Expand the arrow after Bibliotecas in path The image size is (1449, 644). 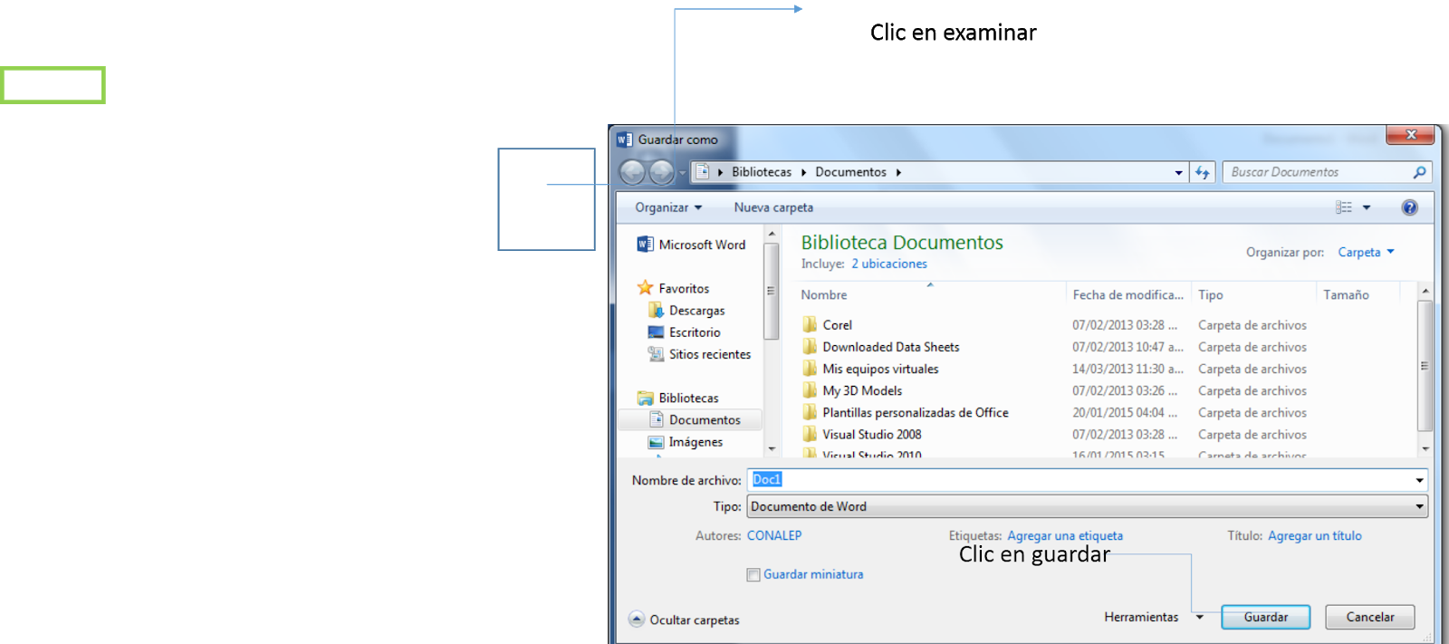[803, 172]
